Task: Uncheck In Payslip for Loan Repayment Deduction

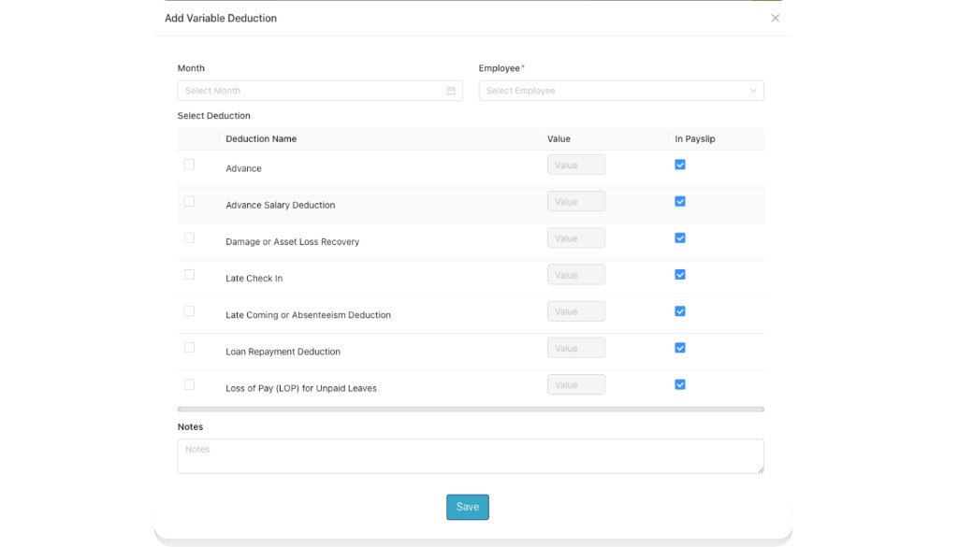Action: pyautogui.click(x=679, y=347)
